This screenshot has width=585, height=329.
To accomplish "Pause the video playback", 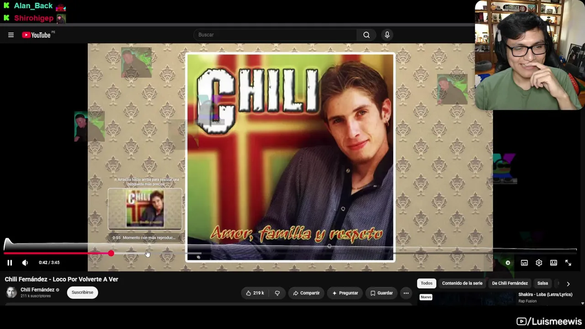I will pos(10,263).
